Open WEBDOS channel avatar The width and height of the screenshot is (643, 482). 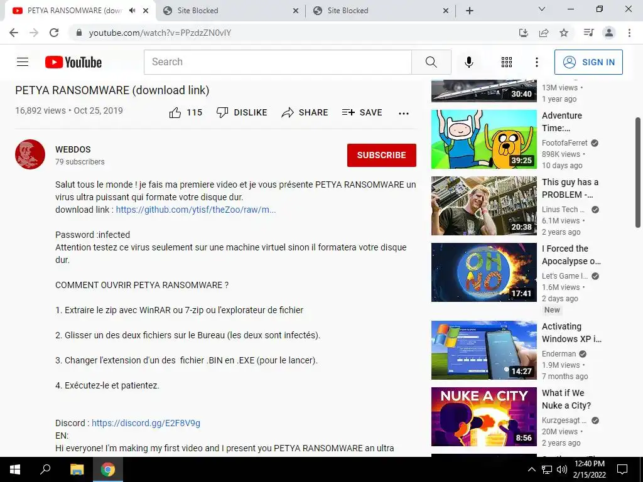coord(30,154)
